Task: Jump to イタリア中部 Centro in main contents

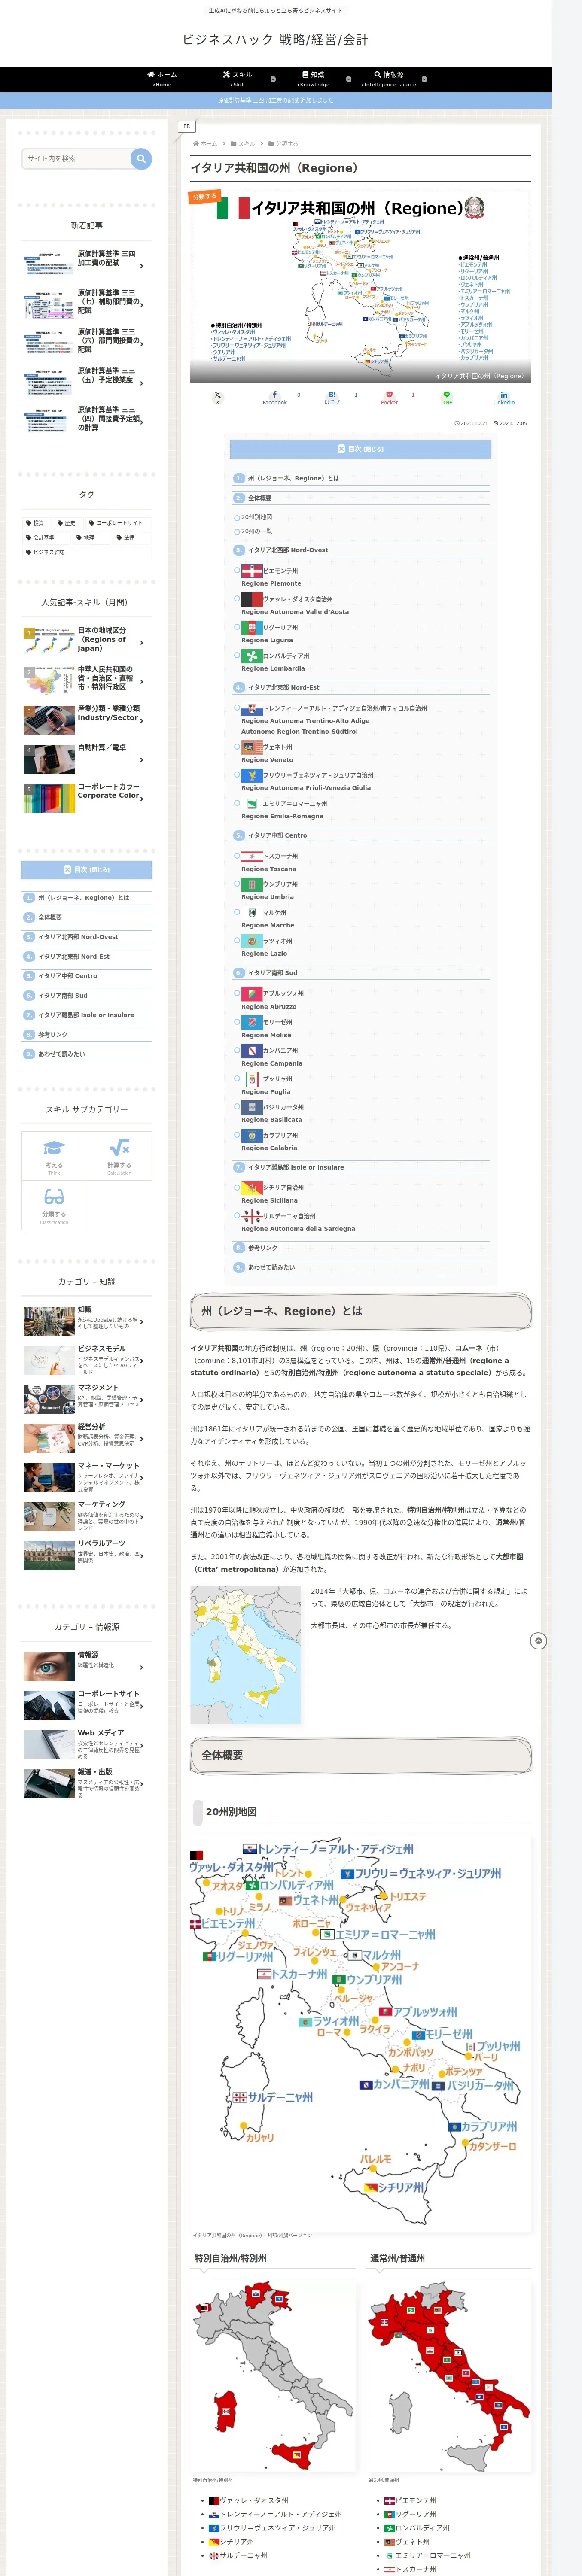Action: coord(278,836)
